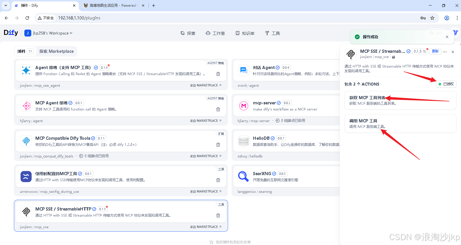Click the MCP Agent 策略 version 0.0.1 badge

tap(79, 103)
